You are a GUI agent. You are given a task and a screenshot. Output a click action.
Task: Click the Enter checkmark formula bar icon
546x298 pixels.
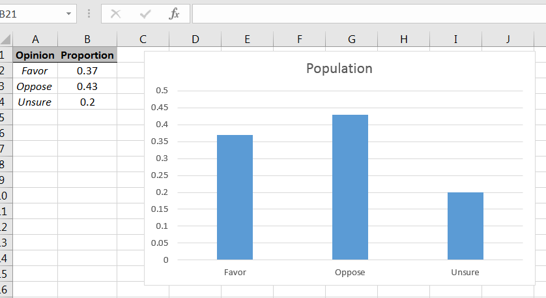pyautogui.click(x=145, y=14)
